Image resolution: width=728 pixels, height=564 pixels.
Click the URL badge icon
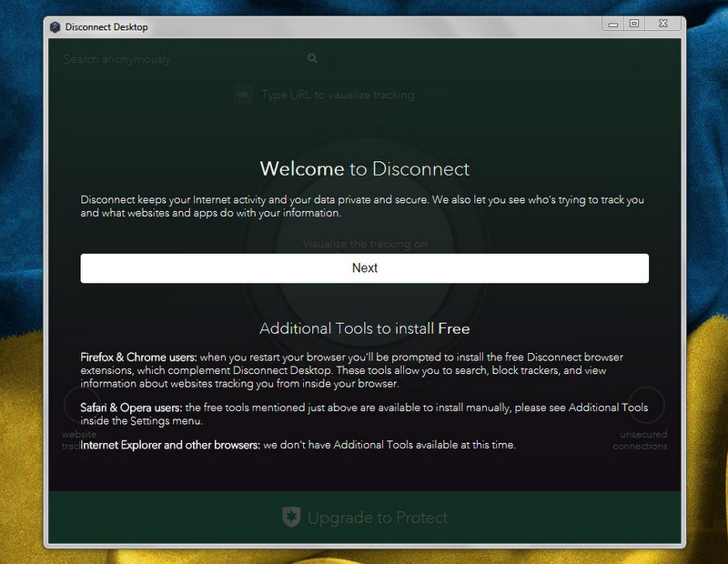tap(243, 95)
